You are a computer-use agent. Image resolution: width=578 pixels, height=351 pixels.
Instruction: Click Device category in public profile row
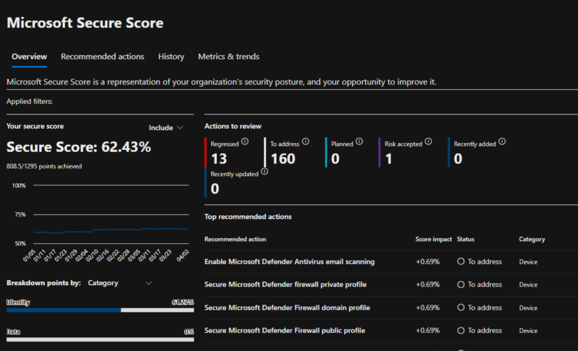[x=528, y=331]
